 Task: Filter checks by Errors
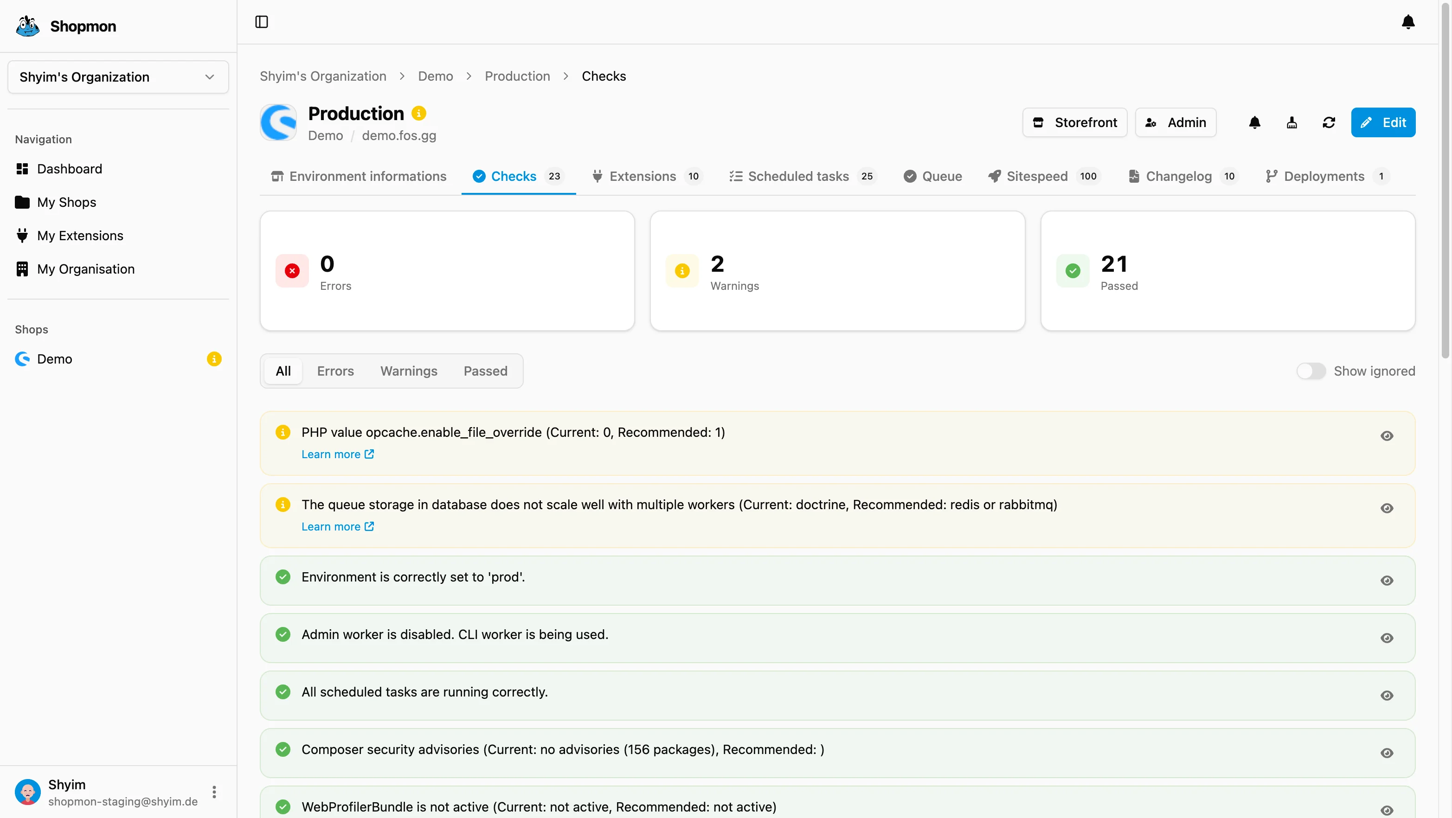pyautogui.click(x=335, y=371)
